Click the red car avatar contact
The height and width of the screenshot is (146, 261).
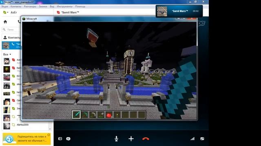7,77
